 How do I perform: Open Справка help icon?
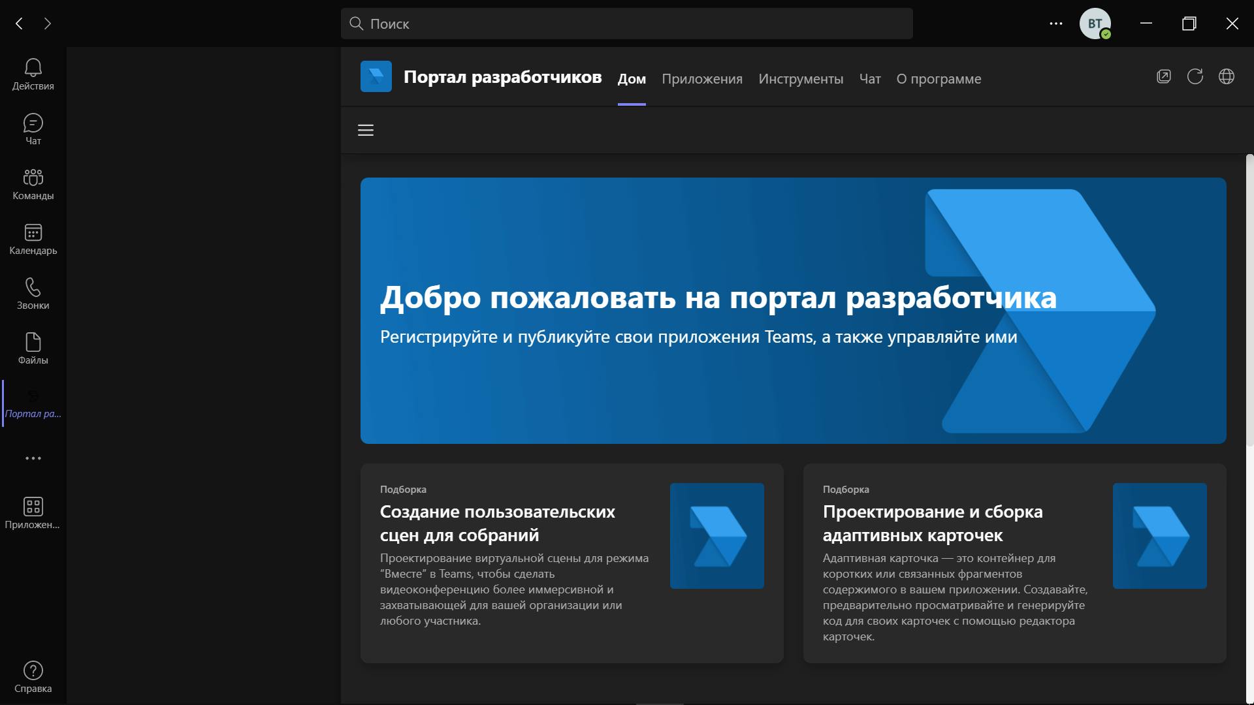pyautogui.click(x=33, y=677)
